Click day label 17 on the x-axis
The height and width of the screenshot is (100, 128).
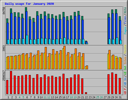(x=67, y=97)
